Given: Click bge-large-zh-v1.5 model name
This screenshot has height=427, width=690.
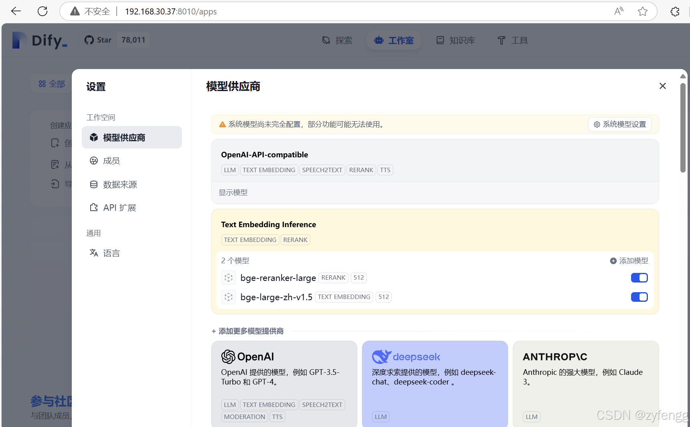Looking at the screenshot, I should pyautogui.click(x=276, y=297).
